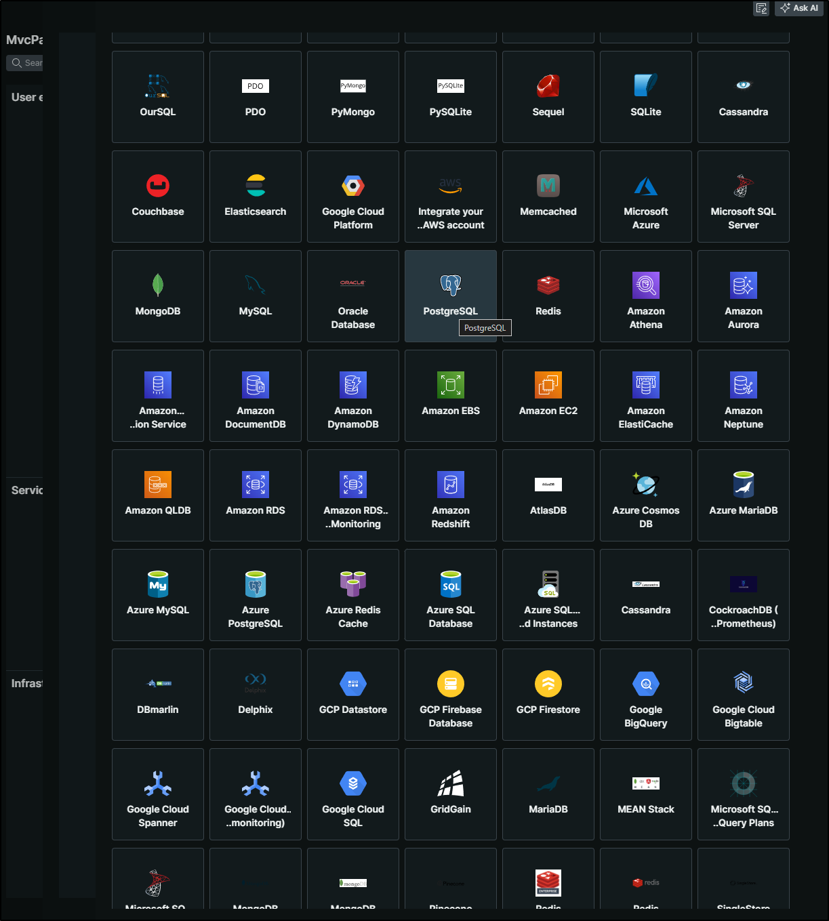Image resolution: width=829 pixels, height=921 pixels.
Task: Pick the Amazon DynamoDB tile
Action: 353,396
